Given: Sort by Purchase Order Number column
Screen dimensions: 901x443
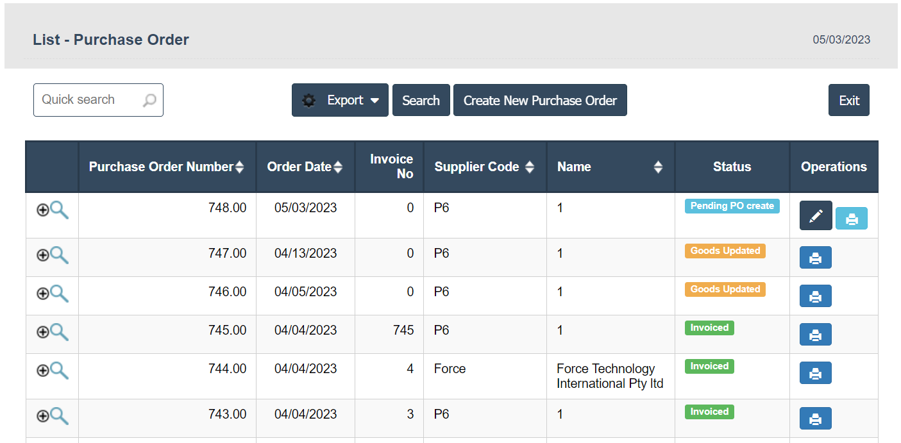Looking at the screenshot, I should (239, 167).
